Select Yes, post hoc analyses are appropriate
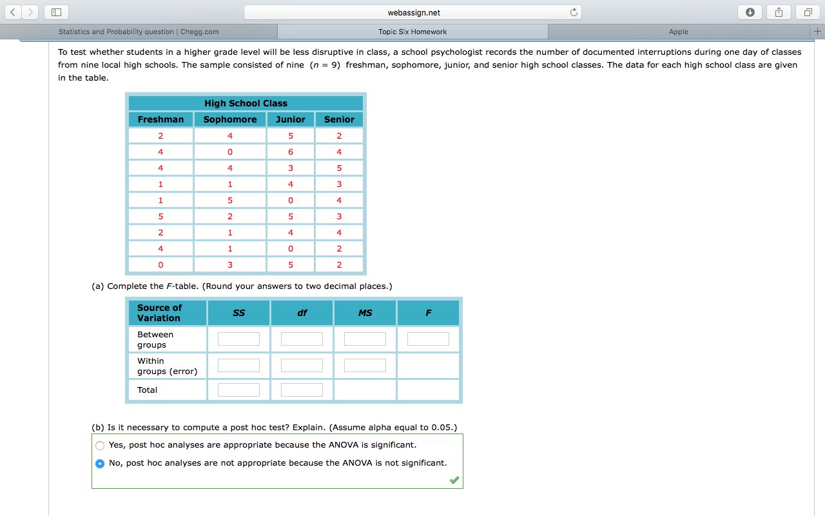 100,445
